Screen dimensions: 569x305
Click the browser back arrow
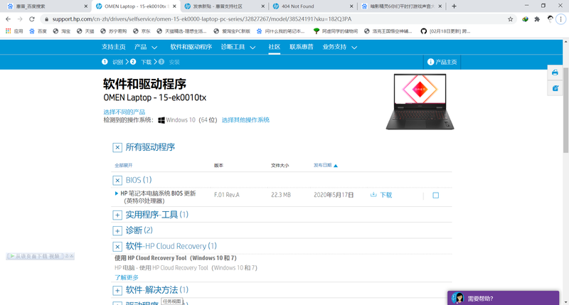[x=8, y=19]
